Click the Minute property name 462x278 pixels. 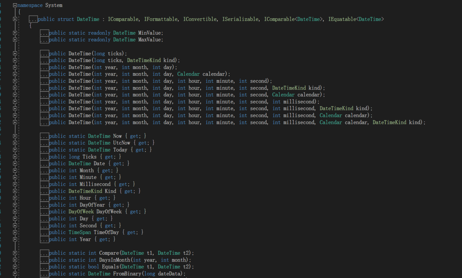click(88, 177)
